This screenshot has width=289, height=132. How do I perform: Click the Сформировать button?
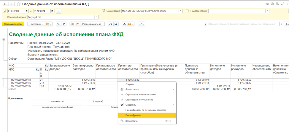[x=13, y=24]
